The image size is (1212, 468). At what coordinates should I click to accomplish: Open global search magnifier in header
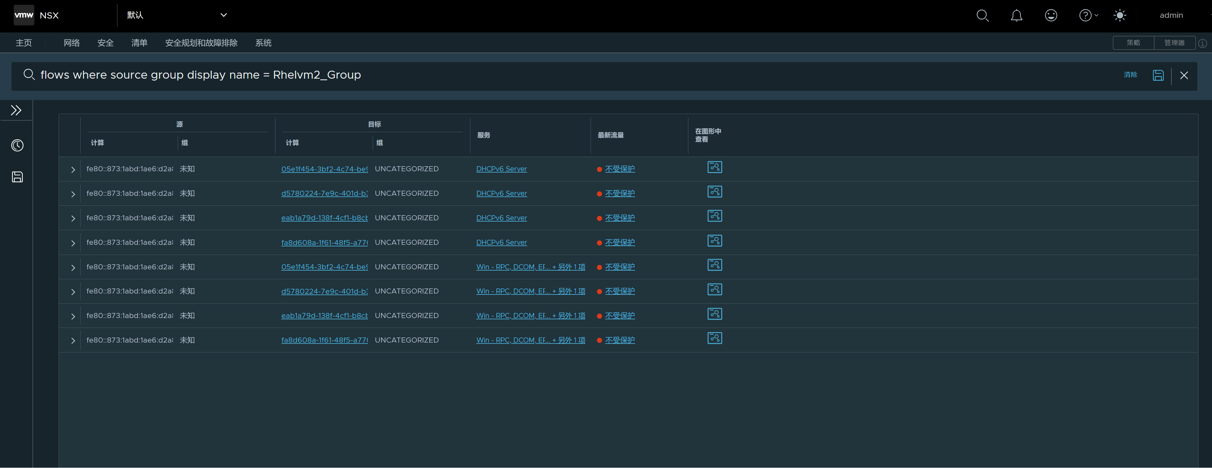(x=982, y=16)
